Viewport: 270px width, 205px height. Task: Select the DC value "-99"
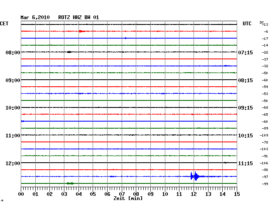point(265,184)
